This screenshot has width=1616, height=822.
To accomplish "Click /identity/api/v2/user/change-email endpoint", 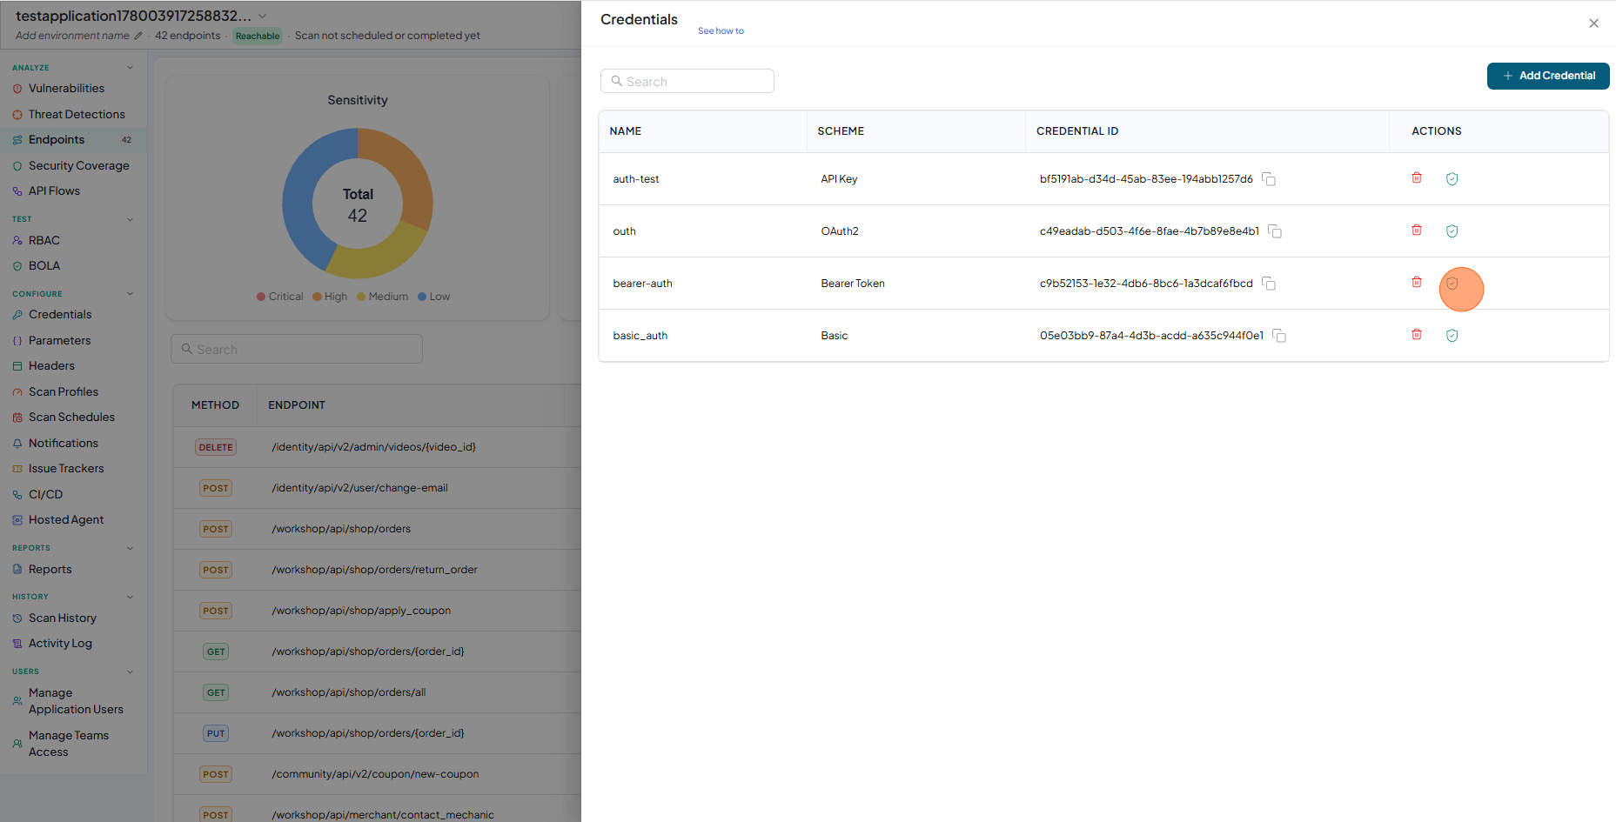I will pos(359,488).
